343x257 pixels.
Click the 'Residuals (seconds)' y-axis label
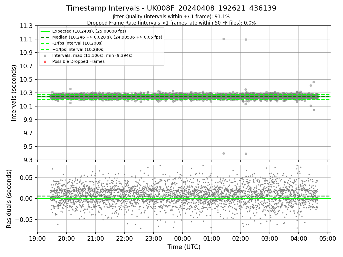pyautogui.click(x=9, y=199)
